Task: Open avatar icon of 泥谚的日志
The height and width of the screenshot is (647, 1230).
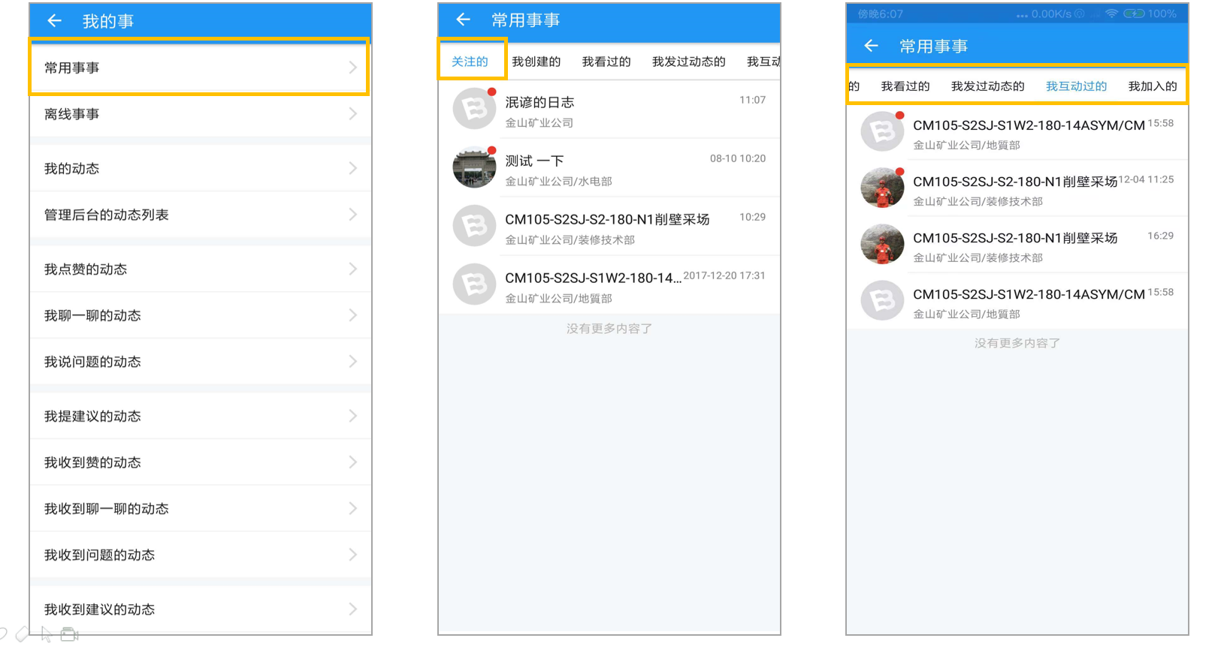Action: coord(474,109)
